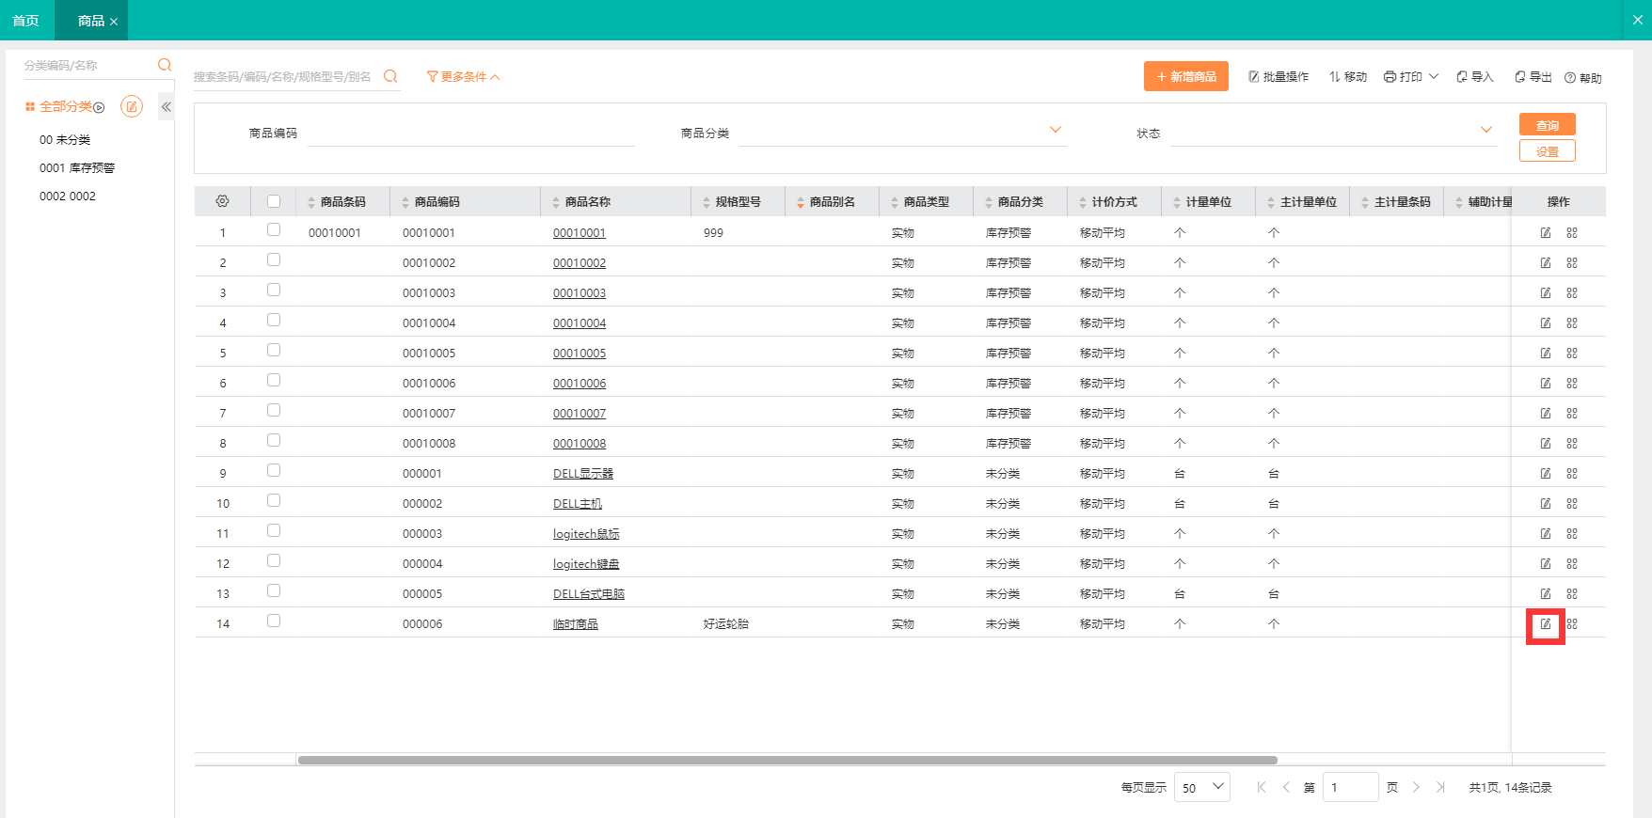Open more actions for DELL主机 row
1652x818 pixels.
click(x=1572, y=503)
